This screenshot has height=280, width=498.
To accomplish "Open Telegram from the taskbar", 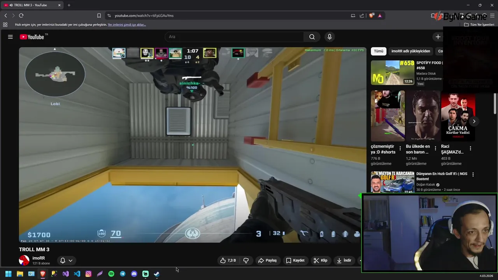I will coord(123,274).
